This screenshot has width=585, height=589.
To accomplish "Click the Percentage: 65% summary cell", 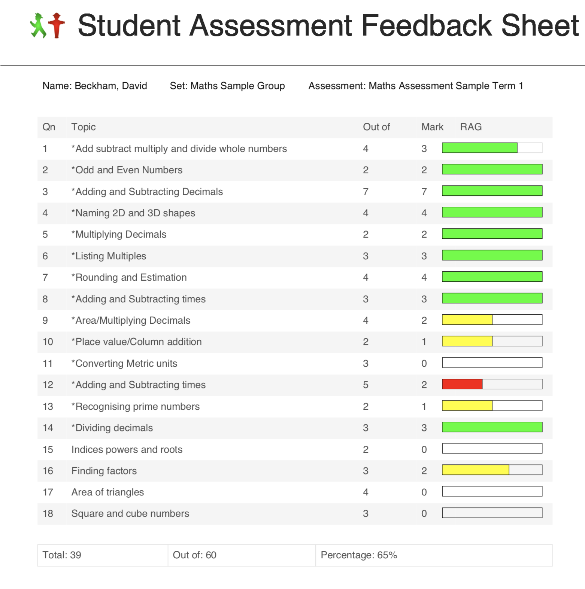I will (358, 555).
